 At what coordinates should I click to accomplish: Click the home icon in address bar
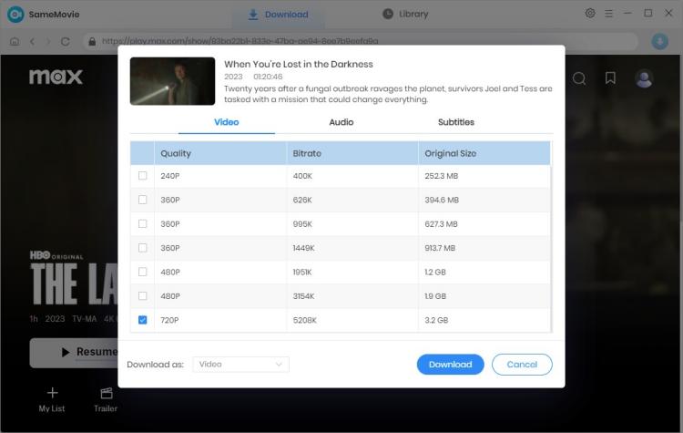pos(15,41)
